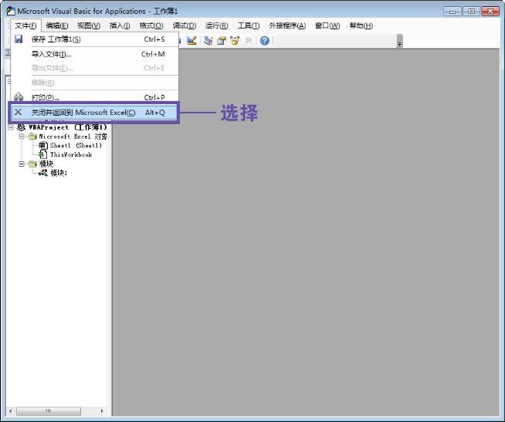Open Object Browser toolbar icon
The width and height of the screenshot is (505, 422).
pos(235,41)
